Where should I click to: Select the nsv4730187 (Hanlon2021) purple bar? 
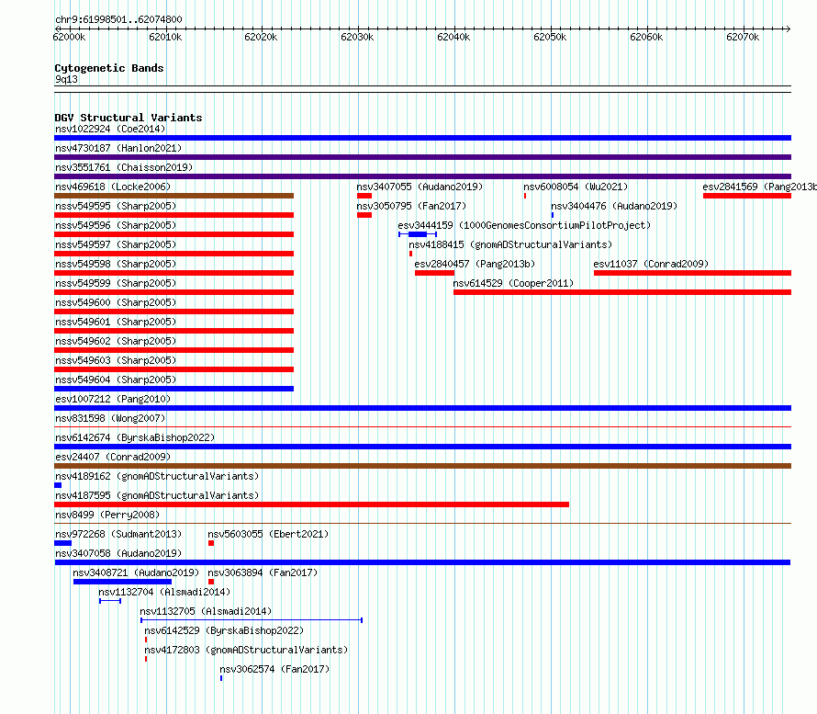pos(422,157)
